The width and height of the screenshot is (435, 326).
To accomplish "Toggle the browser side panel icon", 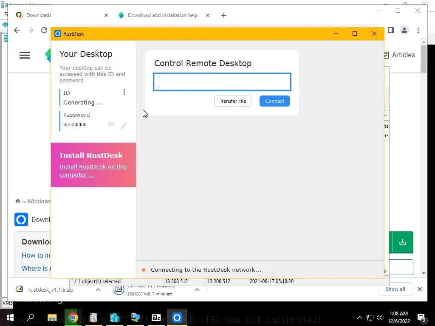I will tap(391, 30).
